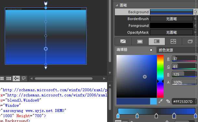The image size is (198, 122).
Task: Click the swap colors arrows icon
Action: [168, 101]
